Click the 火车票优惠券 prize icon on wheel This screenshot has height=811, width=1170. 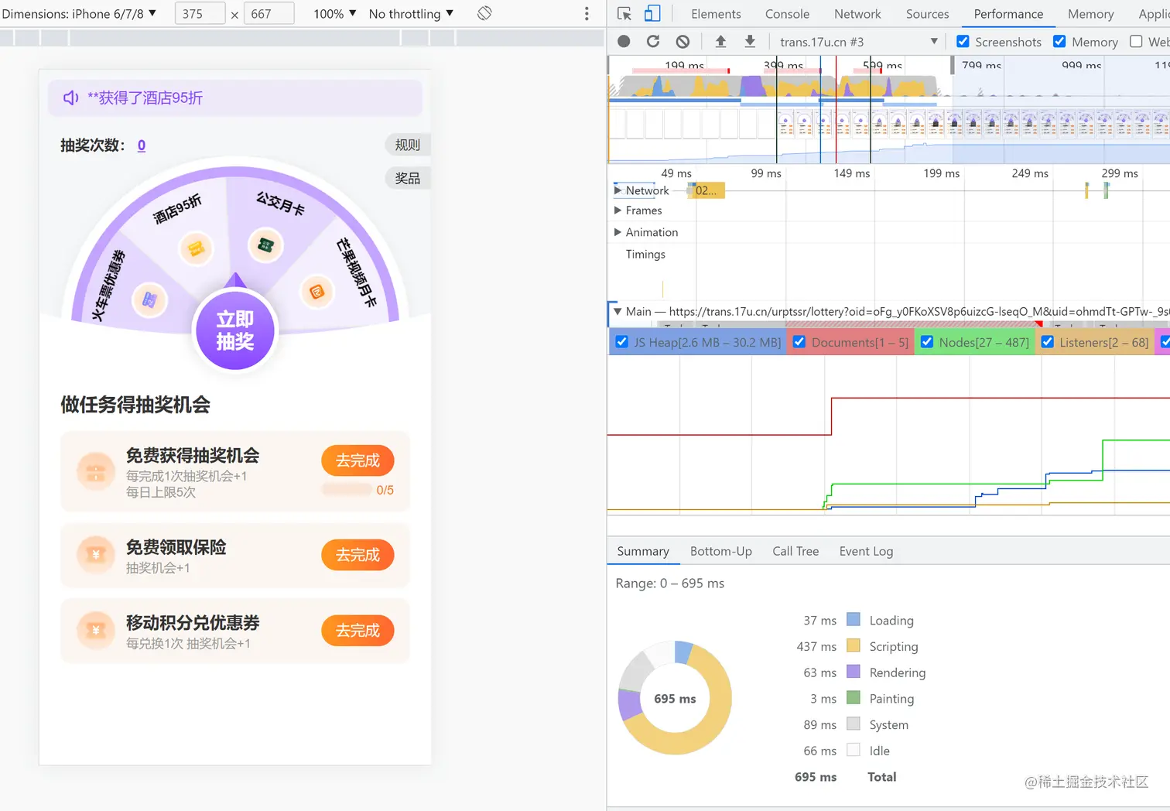(149, 300)
